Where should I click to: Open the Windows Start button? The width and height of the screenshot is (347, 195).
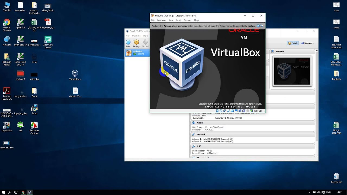pos(3,192)
